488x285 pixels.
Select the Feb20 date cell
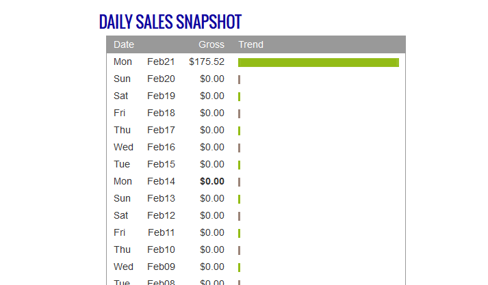(161, 79)
